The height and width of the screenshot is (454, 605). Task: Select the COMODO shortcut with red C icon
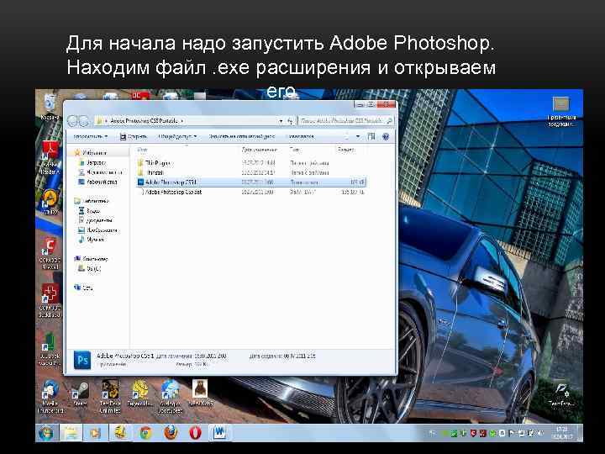pyautogui.click(x=50, y=253)
